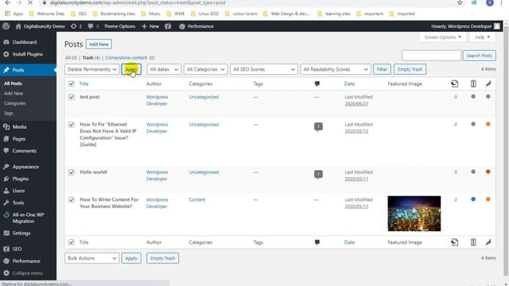Click featured image thumbnail of content post

click(x=414, y=214)
